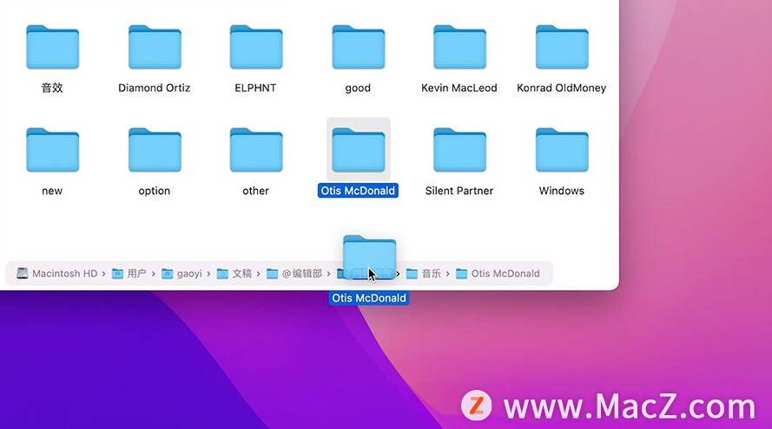Select the Kevin MacLeod folder icon

(x=459, y=47)
